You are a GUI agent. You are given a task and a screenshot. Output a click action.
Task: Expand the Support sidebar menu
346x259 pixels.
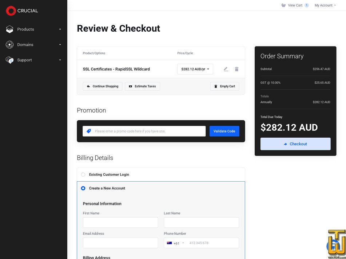point(33,60)
